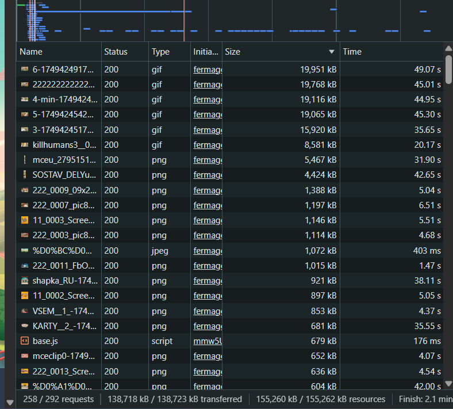Click the down arrow at bottom-left corner
Viewport: 453px width, 409px height.
point(9,402)
